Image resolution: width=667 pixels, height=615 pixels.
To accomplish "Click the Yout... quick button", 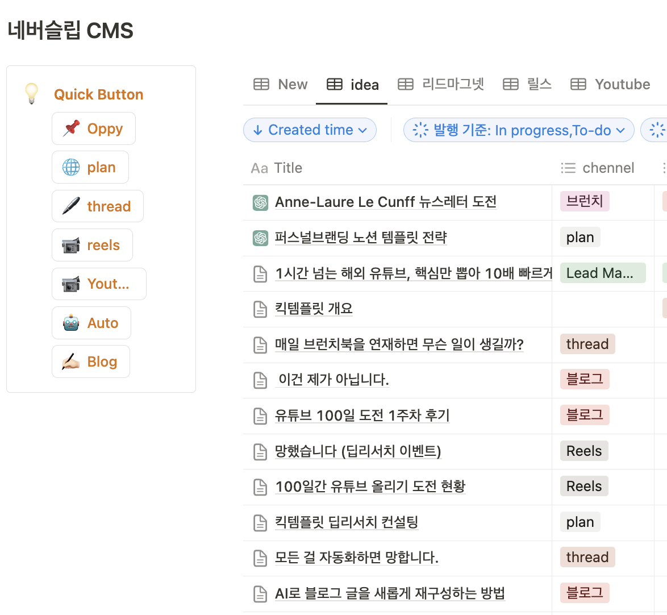I will (x=99, y=284).
